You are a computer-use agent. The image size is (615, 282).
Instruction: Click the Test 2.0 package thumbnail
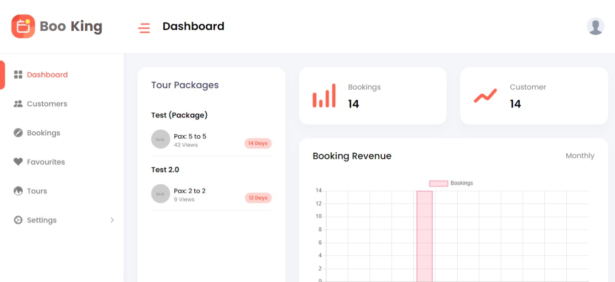(160, 193)
